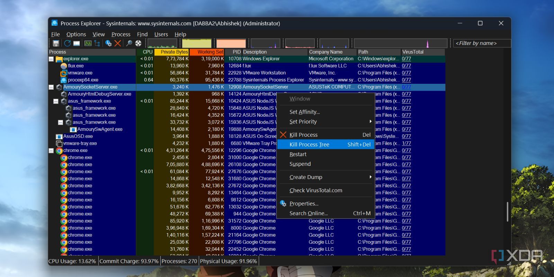Sort by the Working Set column header
Image resolution: width=554 pixels, height=277 pixels.
point(207,52)
